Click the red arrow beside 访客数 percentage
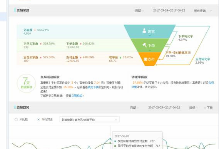The width and height of the screenshot is (219, 149). pyautogui.click(x=35, y=30)
